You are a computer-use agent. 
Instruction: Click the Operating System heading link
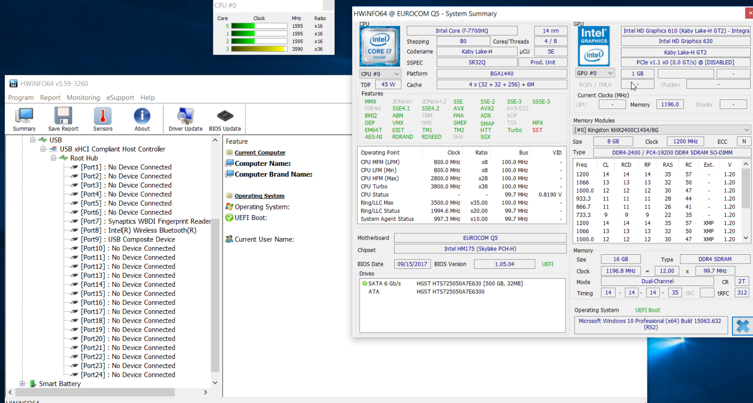pos(259,196)
